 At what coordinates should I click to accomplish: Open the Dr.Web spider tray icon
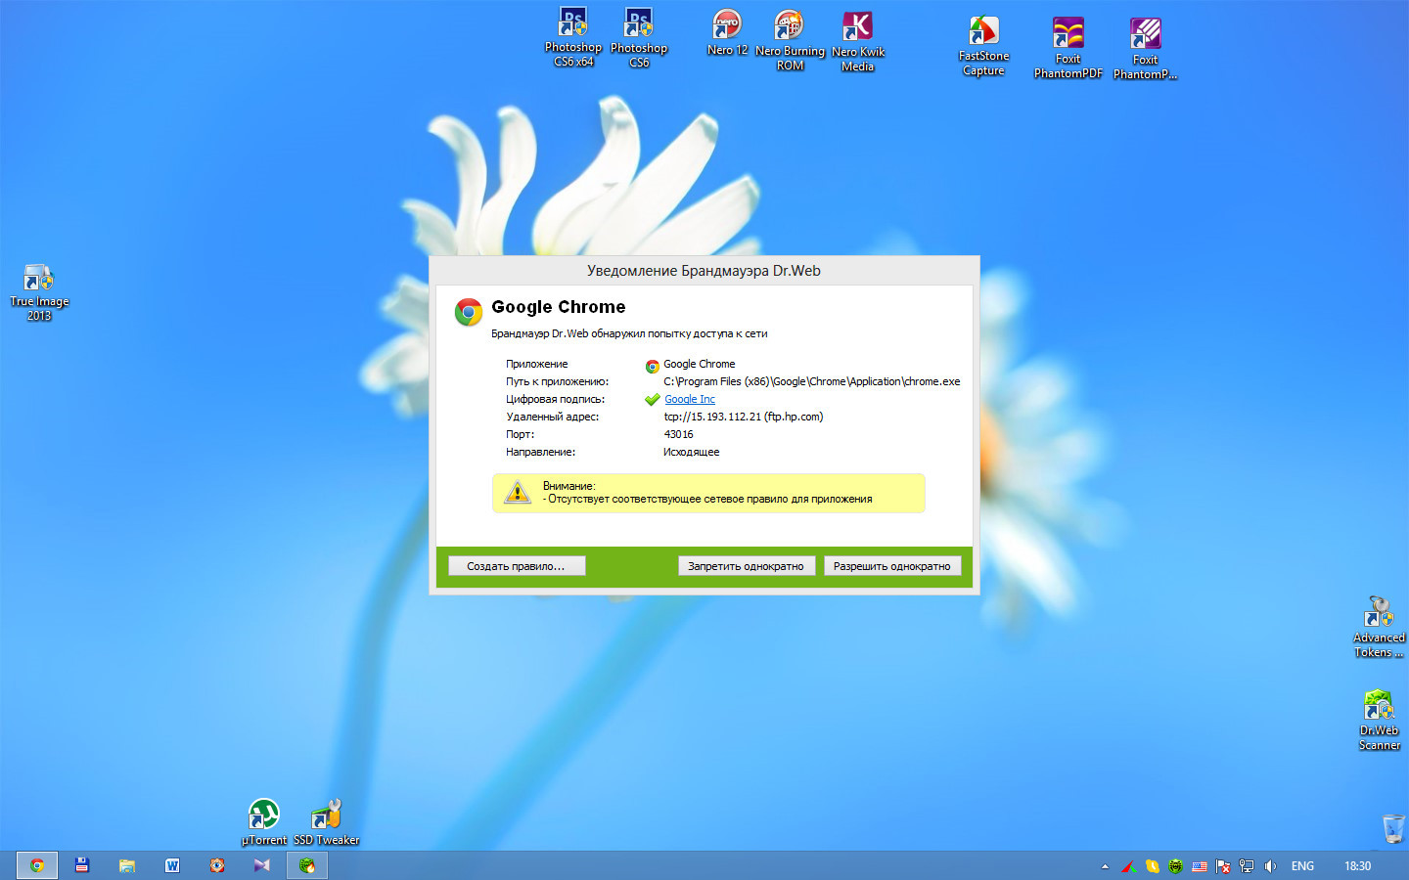click(1175, 866)
